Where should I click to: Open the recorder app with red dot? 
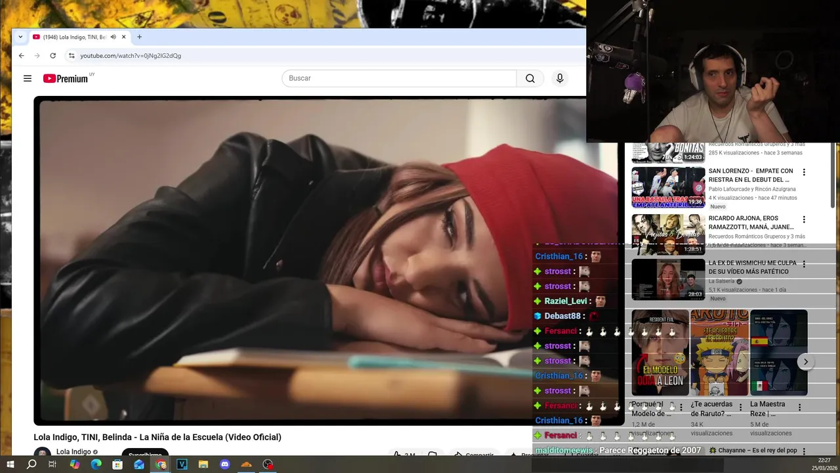pos(268,464)
